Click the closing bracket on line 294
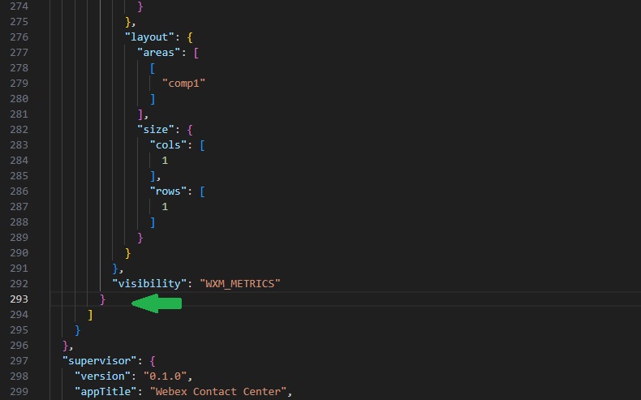Image resolution: width=641 pixels, height=400 pixels. tap(90, 315)
